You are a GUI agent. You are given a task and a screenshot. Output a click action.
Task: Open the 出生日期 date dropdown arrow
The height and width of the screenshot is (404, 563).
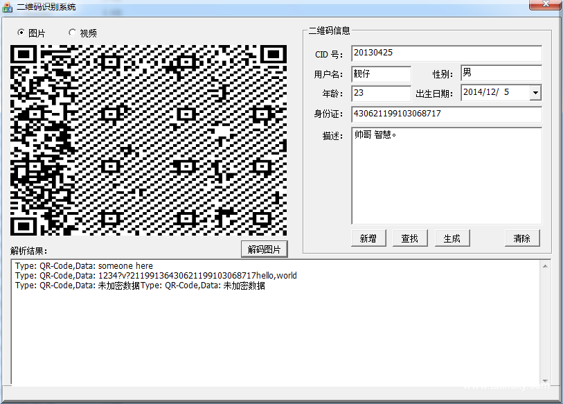[x=535, y=93]
